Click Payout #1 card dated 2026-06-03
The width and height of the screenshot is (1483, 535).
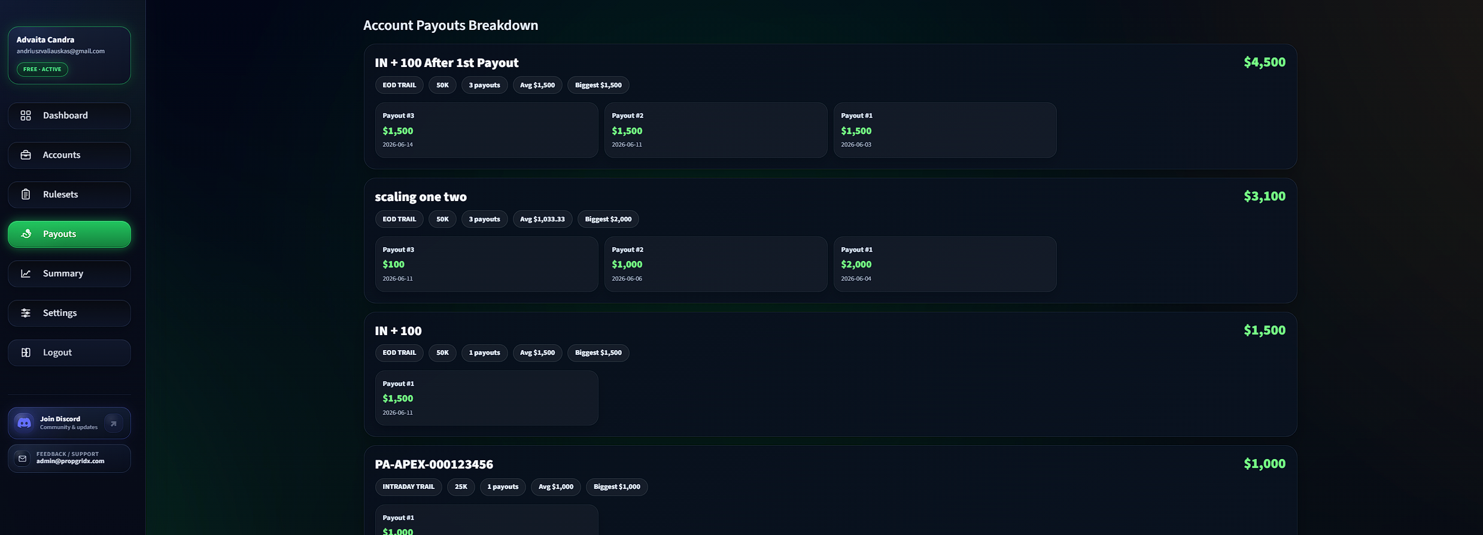click(945, 130)
